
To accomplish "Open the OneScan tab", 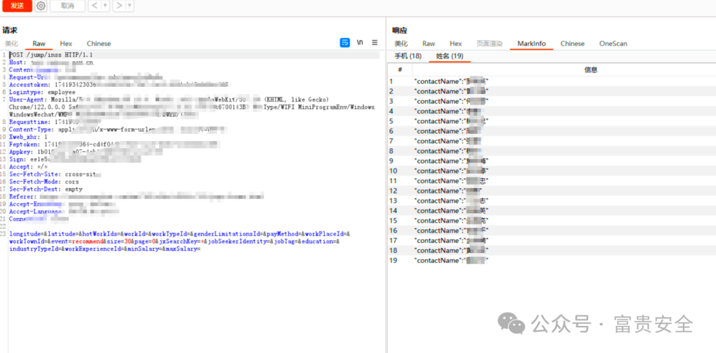I will pyautogui.click(x=613, y=44).
